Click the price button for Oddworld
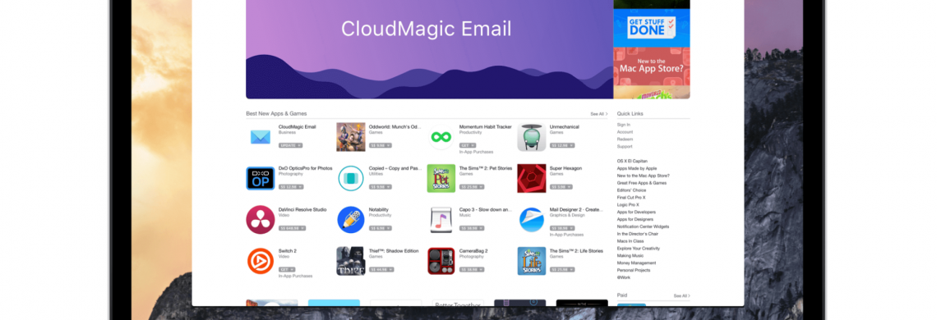This screenshot has width=937, height=320. pos(381,146)
